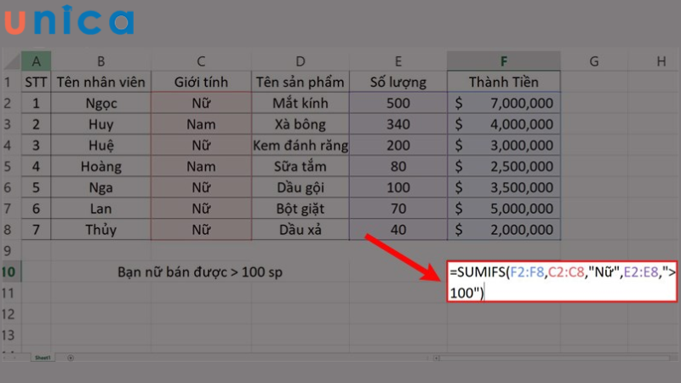This screenshot has height=383, width=681.
Task: Click the 'Kem đánh răng' product cell
Action: 300,145
